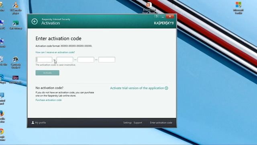257x145 pixels.
Task: Click the Activate button
Action: pyautogui.click(x=47, y=73)
